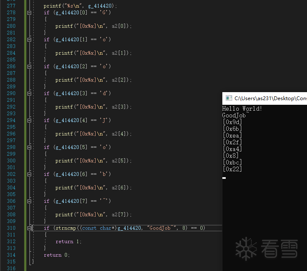Image resolution: width=307 pixels, height=271 pixels.
Task: Click the condition g_414420[3] == 'd'
Action: (x=82, y=93)
